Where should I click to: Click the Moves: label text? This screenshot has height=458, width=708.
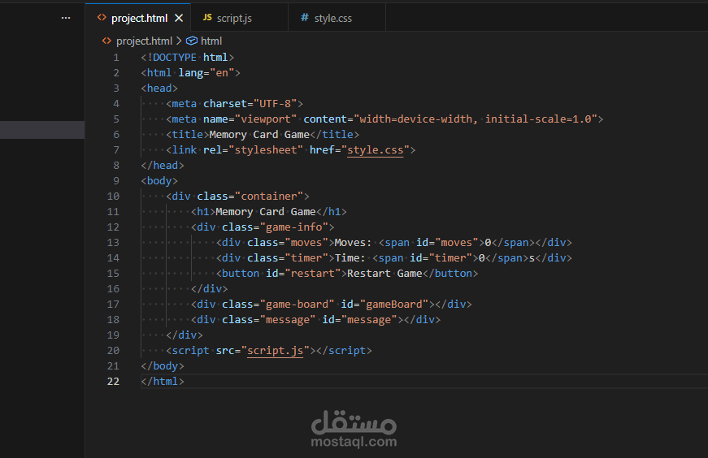(x=353, y=243)
